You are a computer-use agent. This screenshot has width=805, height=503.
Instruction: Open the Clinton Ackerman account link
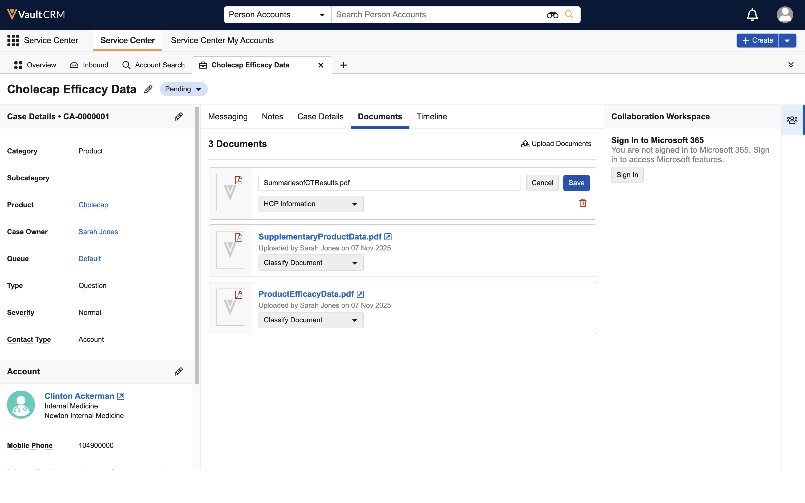79,396
